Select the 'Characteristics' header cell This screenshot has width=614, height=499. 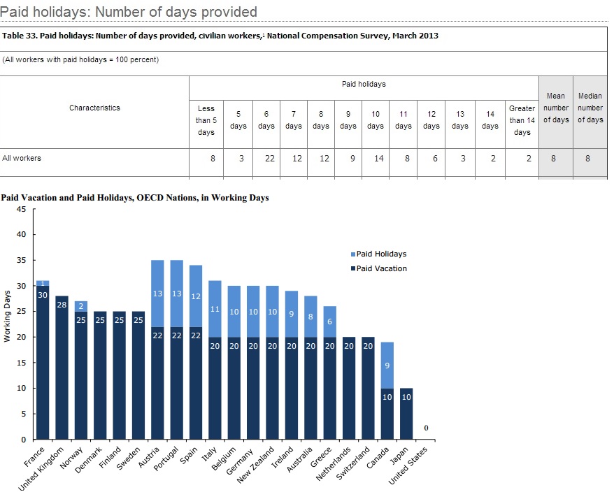tap(94, 108)
